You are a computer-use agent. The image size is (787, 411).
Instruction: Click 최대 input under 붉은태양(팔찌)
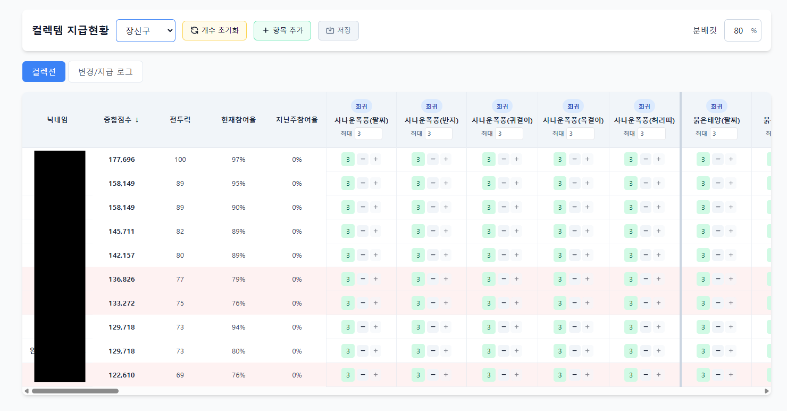click(724, 134)
